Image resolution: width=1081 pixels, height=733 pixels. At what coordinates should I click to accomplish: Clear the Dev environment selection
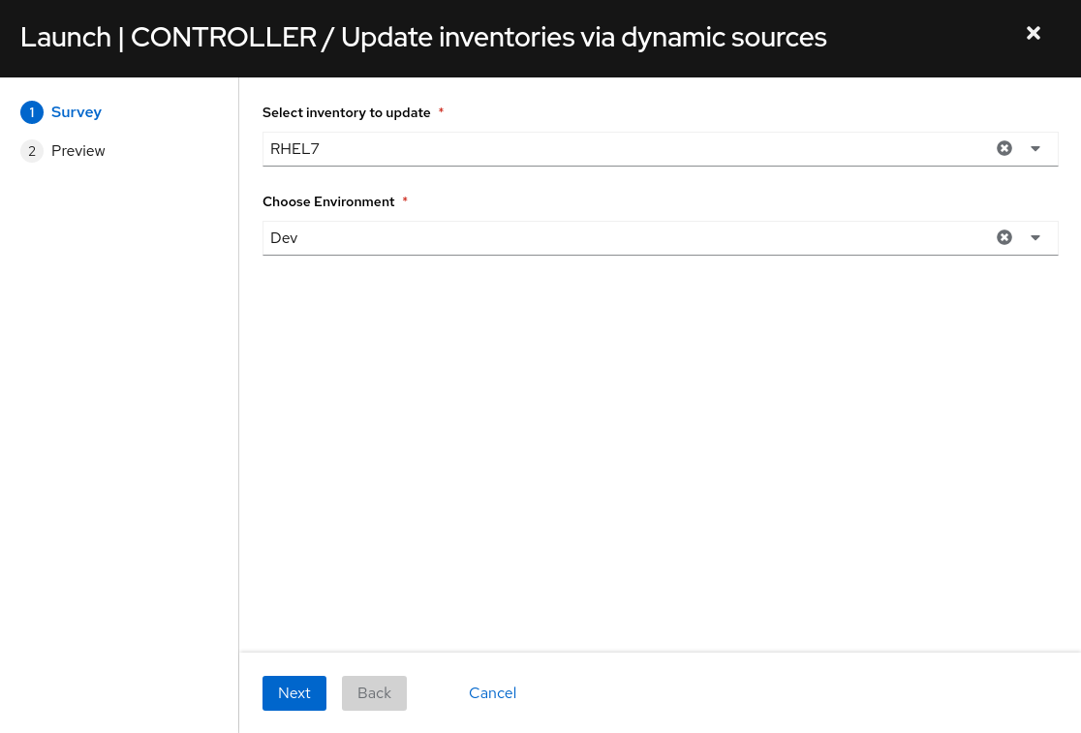pos(1004,237)
